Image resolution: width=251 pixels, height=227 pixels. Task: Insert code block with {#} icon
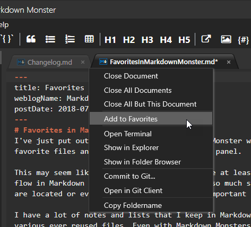pos(244,40)
